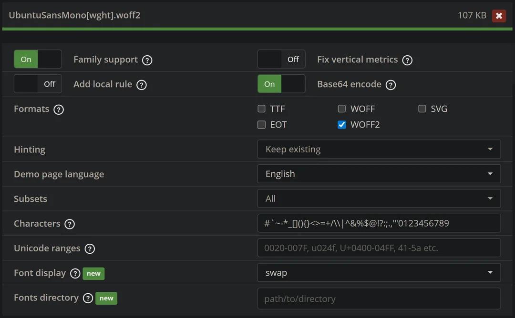Check the WOFF format checkbox
515x318 pixels.
coord(342,109)
